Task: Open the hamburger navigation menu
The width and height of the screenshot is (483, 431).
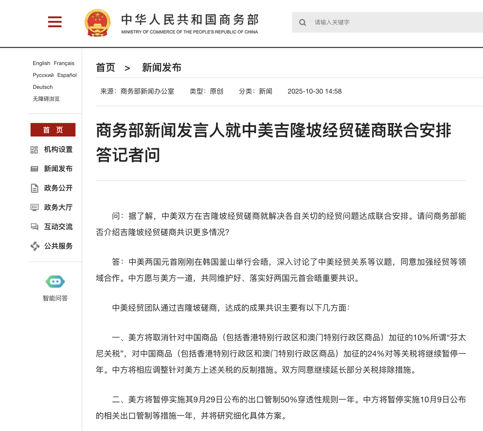Action: (54, 22)
